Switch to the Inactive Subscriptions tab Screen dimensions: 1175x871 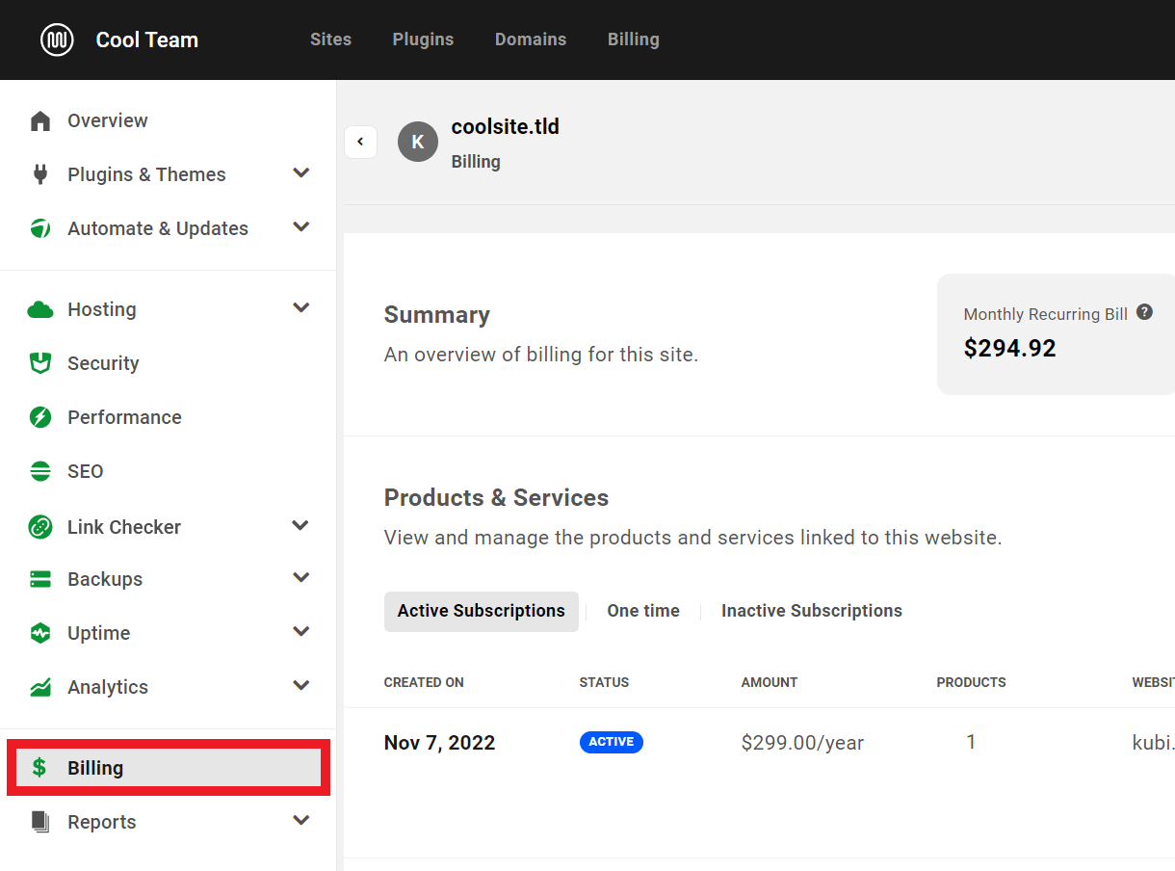tap(812, 611)
